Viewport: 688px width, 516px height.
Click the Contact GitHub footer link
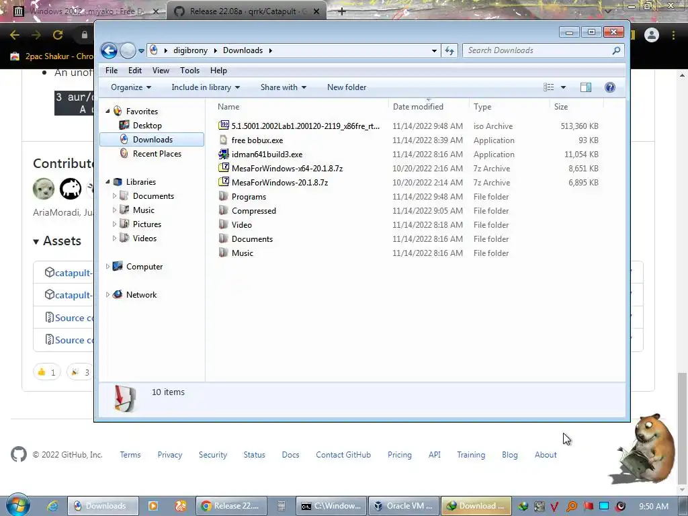pos(343,455)
